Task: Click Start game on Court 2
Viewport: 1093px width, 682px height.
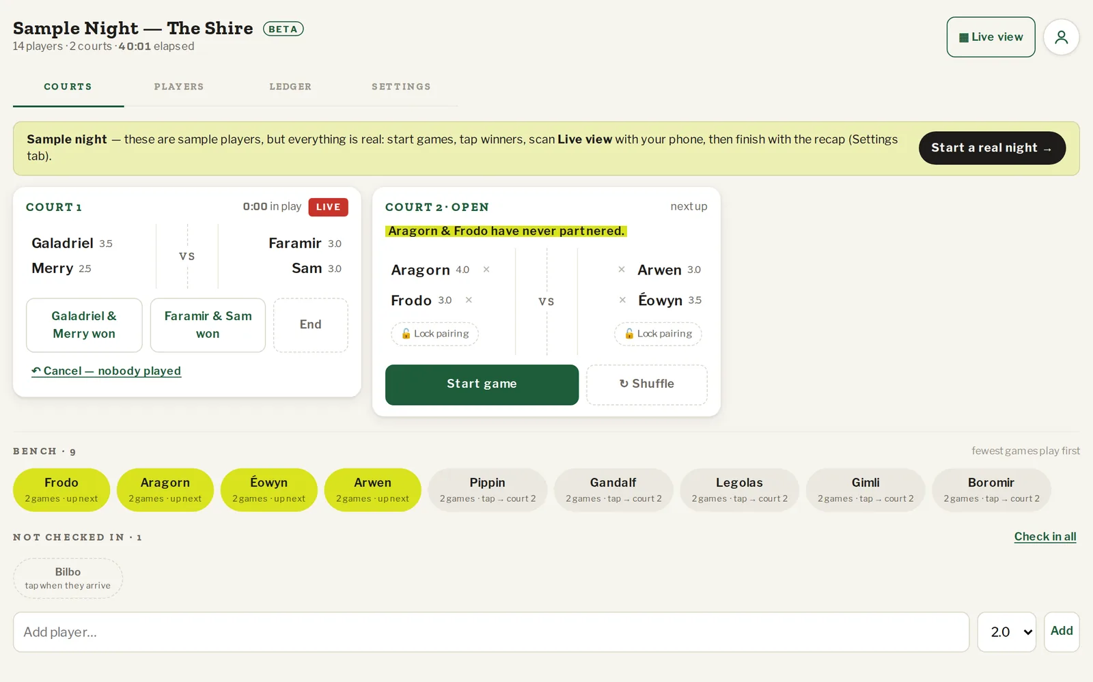Action: coord(482,384)
